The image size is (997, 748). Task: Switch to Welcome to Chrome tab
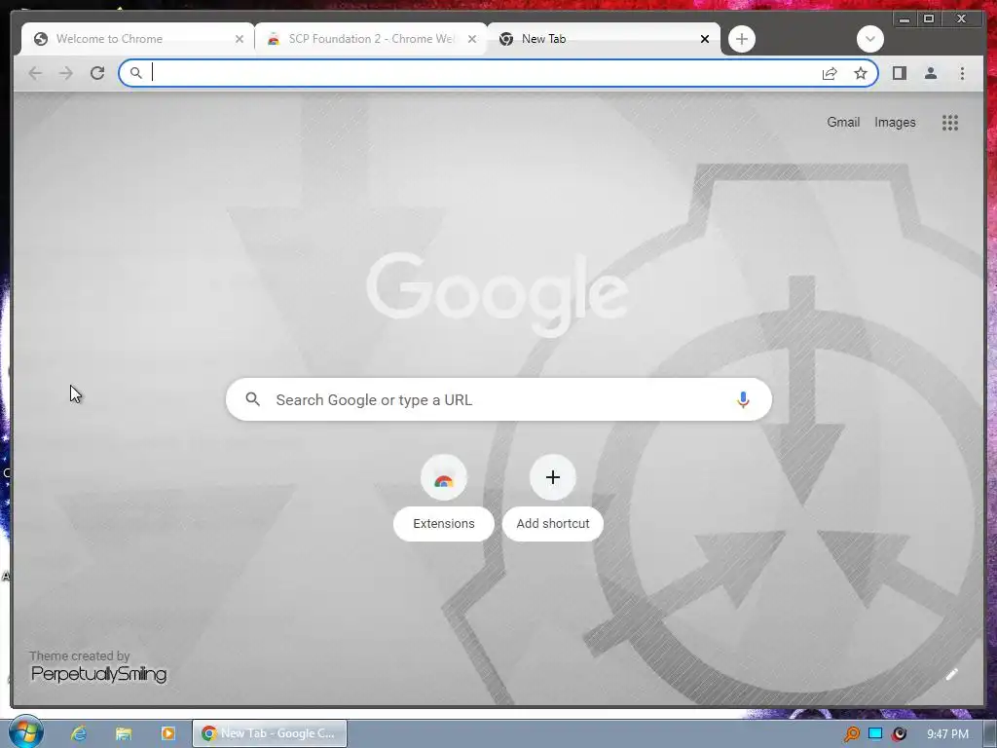[x=137, y=39]
